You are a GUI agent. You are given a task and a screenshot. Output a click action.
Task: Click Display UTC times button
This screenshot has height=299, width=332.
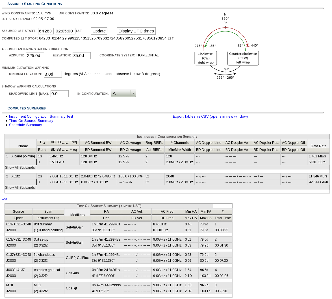pos(136,31)
